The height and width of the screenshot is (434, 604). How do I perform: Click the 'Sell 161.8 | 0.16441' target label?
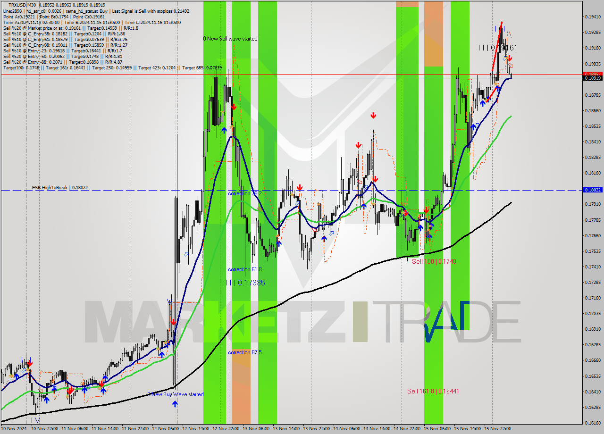(x=433, y=391)
